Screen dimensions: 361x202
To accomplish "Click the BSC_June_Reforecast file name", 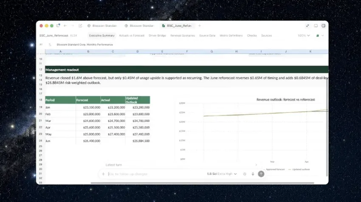I will [x=54, y=36].
